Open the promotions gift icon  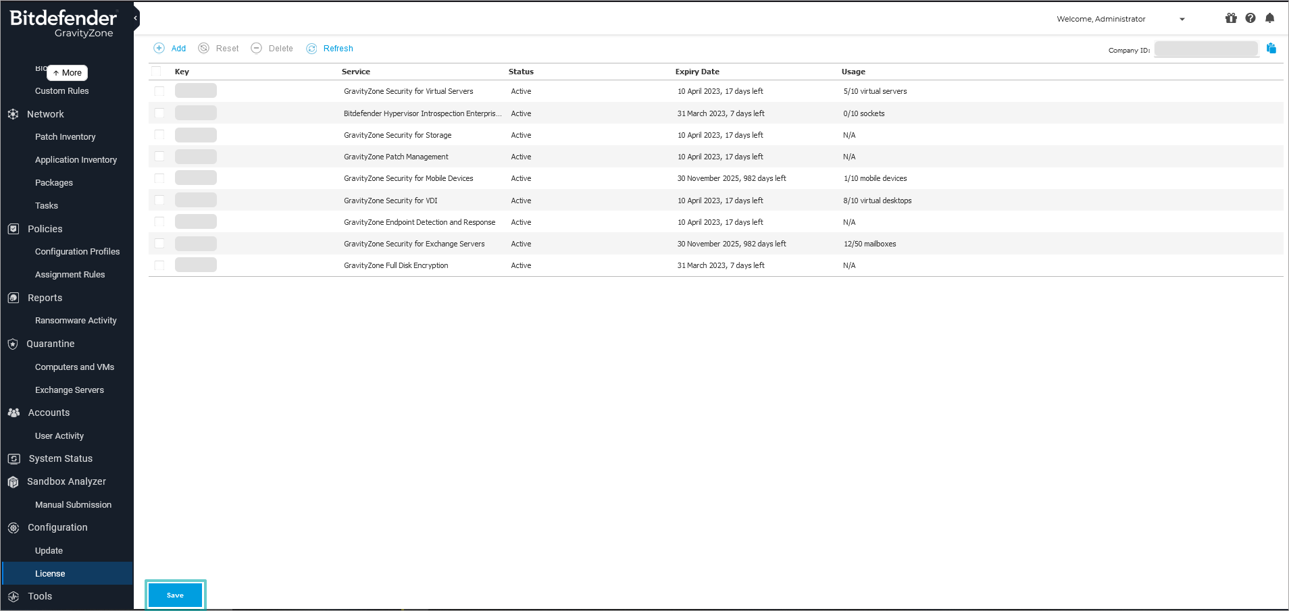coord(1230,18)
